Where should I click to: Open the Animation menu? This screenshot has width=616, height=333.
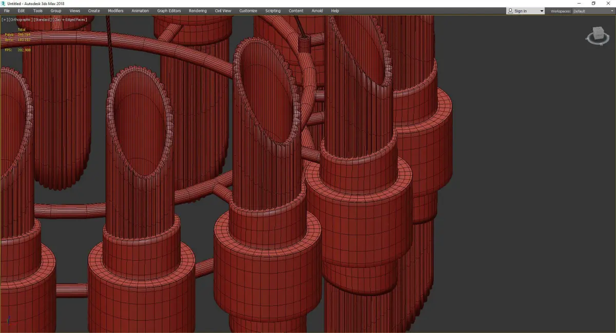140,11
